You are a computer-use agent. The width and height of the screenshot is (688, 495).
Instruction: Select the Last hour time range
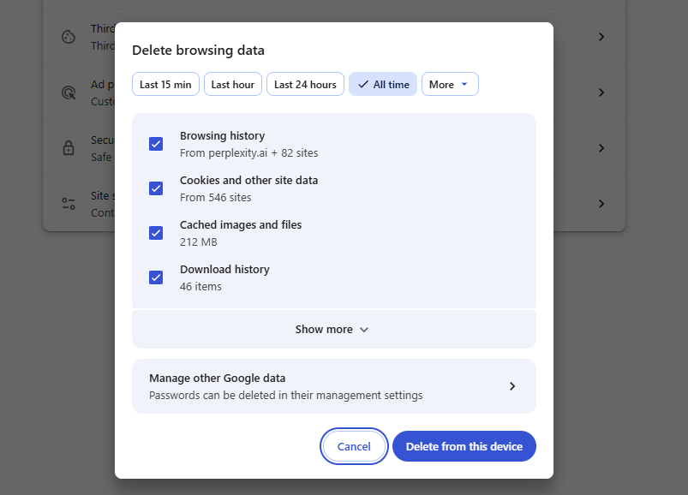coord(232,84)
